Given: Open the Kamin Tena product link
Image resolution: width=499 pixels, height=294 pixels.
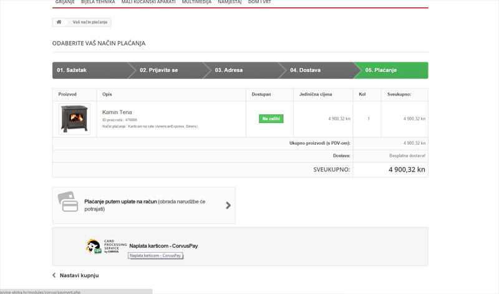Looking at the screenshot, I should coord(117,112).
